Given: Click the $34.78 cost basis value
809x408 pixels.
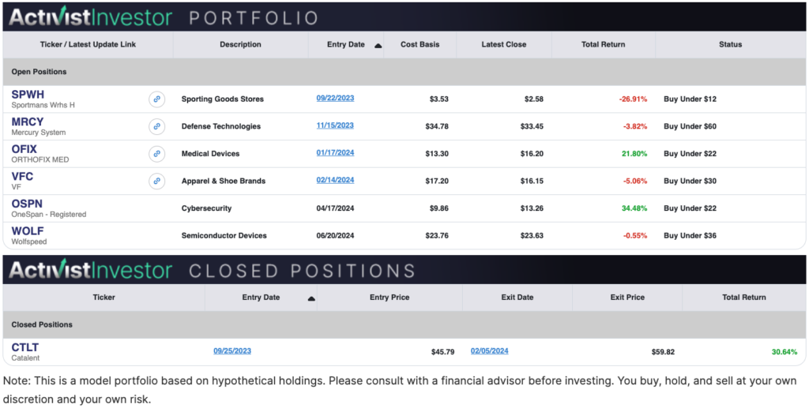Looking at the screenshot, I should click(x=437, y=126).
